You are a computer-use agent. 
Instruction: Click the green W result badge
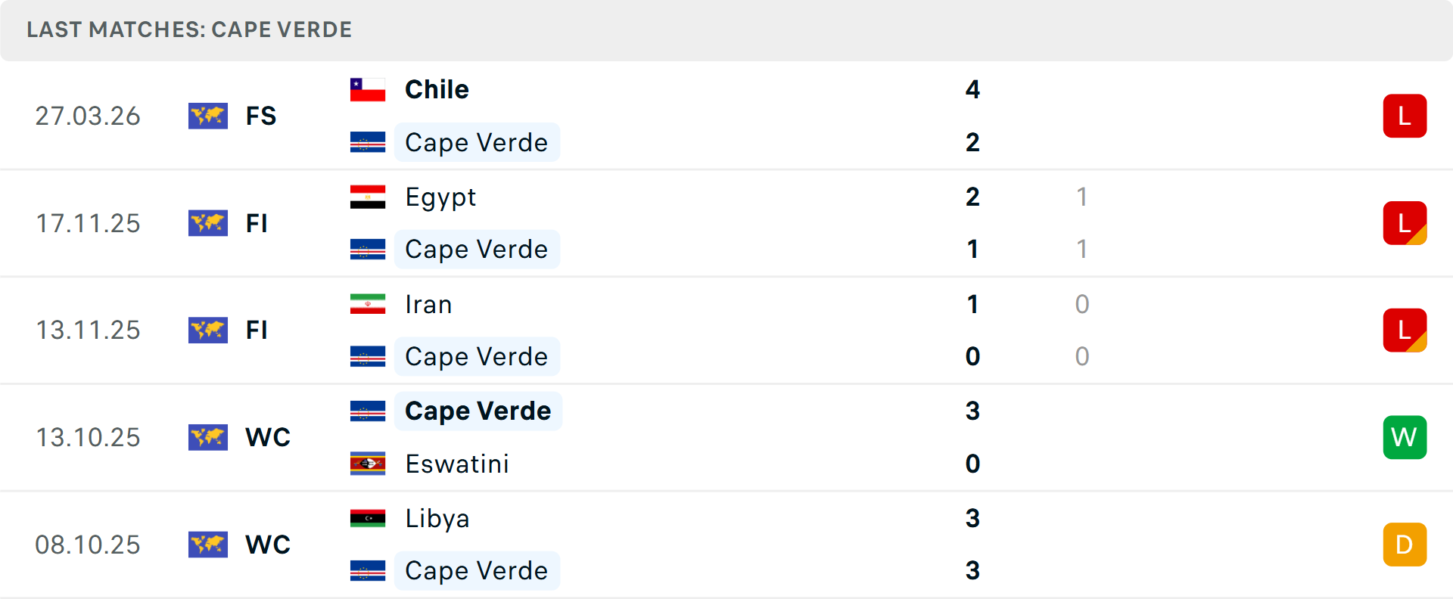[x=1405, y=437]
